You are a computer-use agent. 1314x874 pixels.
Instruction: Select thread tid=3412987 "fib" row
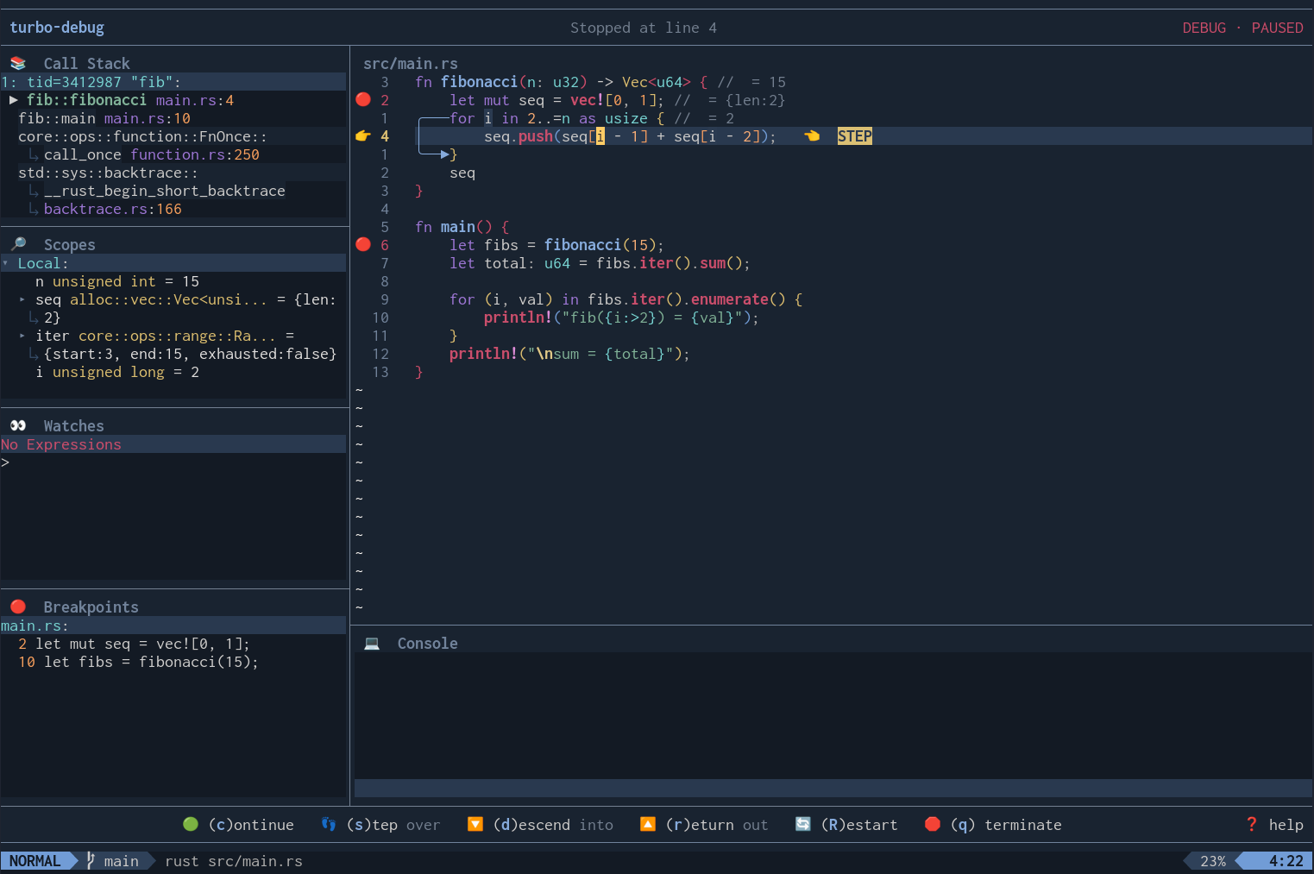click(x=173, y=82)
